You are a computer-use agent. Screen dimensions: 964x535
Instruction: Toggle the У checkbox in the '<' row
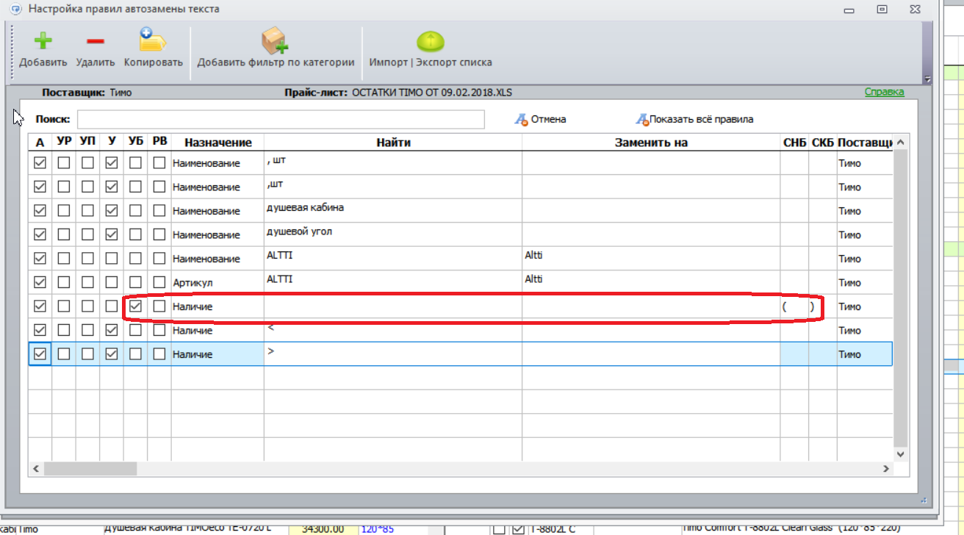tap(112, 331)
